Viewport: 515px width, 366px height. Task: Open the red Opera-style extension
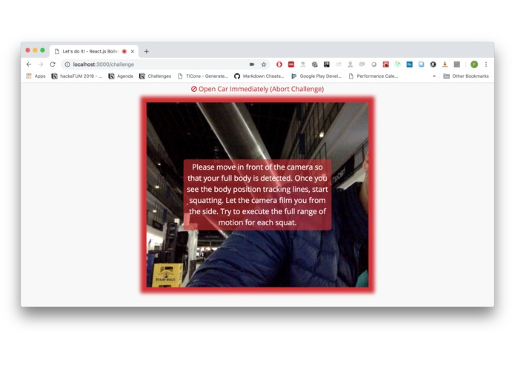point(279,64)
